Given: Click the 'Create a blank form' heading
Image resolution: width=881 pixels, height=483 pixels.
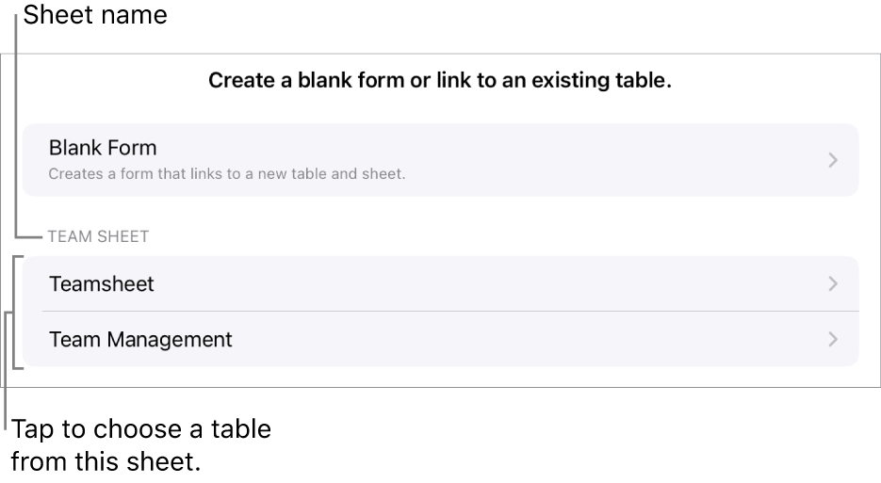Looking at the screenshot, I should (440, 81).
